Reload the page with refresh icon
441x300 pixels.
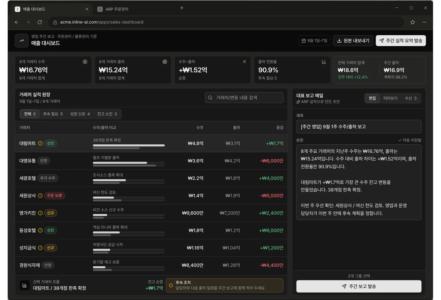(x=40, y=22)
